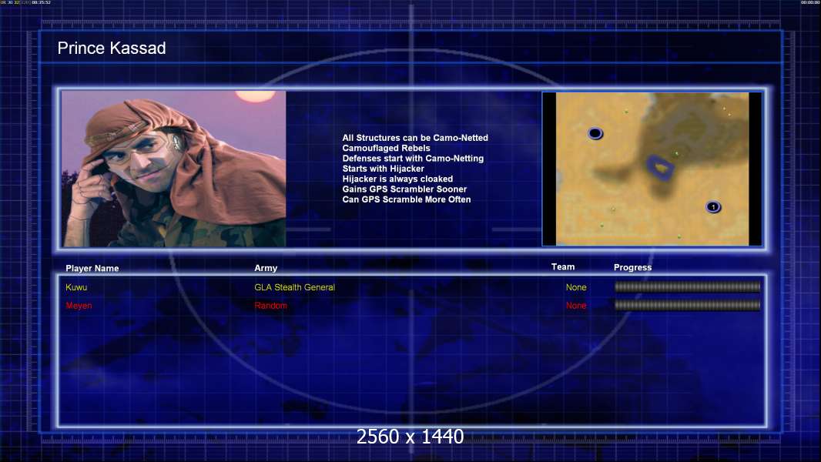Click 'GLA Stealth General' army entry

coord(294,287)
